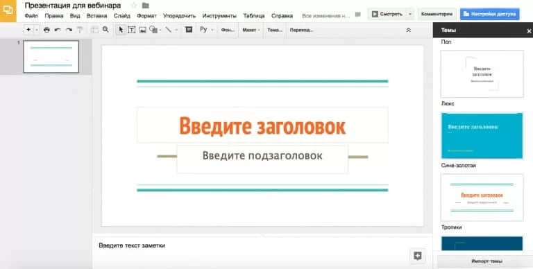The height and width of the screenshot is (269, 533).
Task: Click the presentation title Презентация для вебинара
Action: (x=73, y=6)
